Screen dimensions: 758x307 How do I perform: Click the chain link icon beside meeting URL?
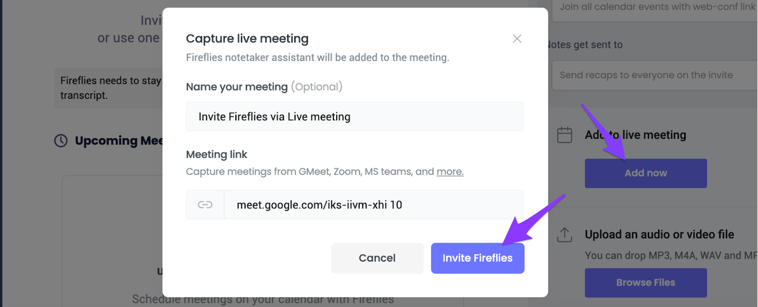pos(205,205)
